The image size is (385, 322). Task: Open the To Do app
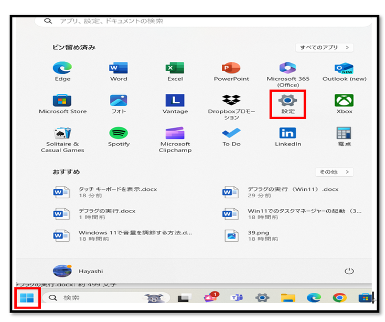coord(231,137)
